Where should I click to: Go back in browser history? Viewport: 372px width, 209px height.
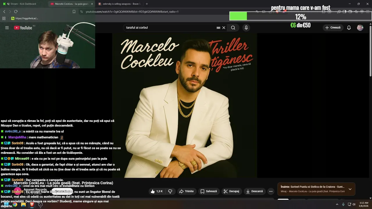(4, 12)
